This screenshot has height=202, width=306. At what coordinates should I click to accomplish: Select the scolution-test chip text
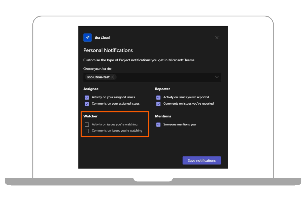coord(98,77)
